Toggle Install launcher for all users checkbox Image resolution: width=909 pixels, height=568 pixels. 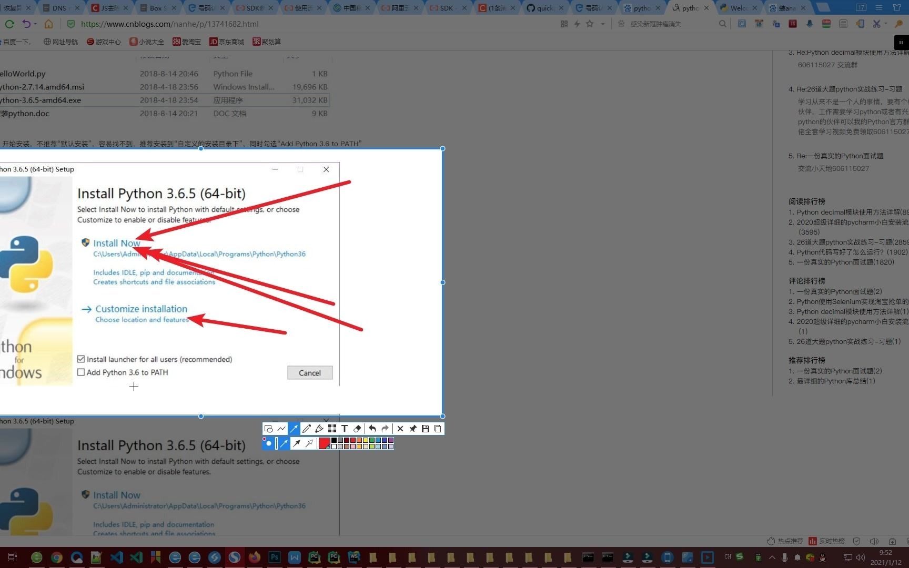point(81,359)
